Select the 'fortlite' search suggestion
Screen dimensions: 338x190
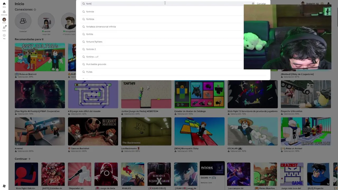point(173,34)
